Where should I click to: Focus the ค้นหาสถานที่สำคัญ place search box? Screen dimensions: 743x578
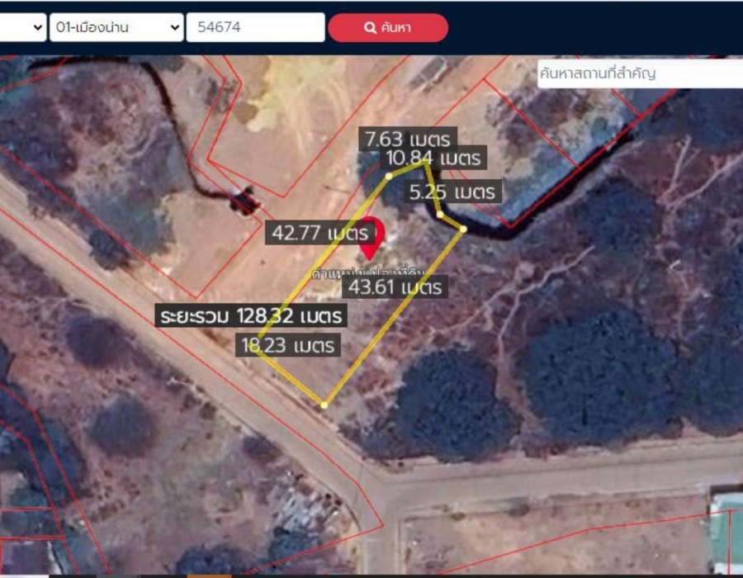tap(640, 73)
